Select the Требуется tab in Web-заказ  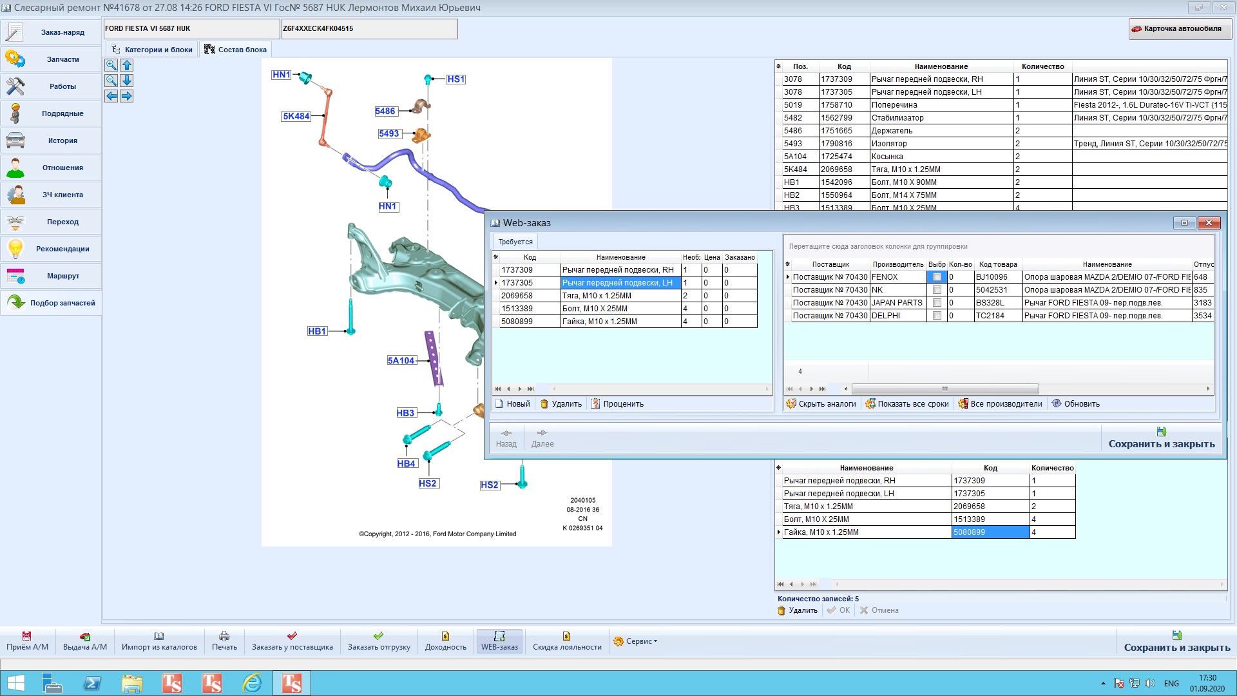(x=515, y=242)
